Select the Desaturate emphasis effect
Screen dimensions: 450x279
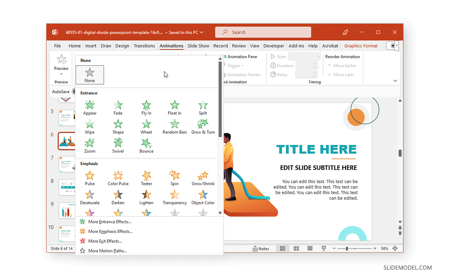click(x=90, y=196)
